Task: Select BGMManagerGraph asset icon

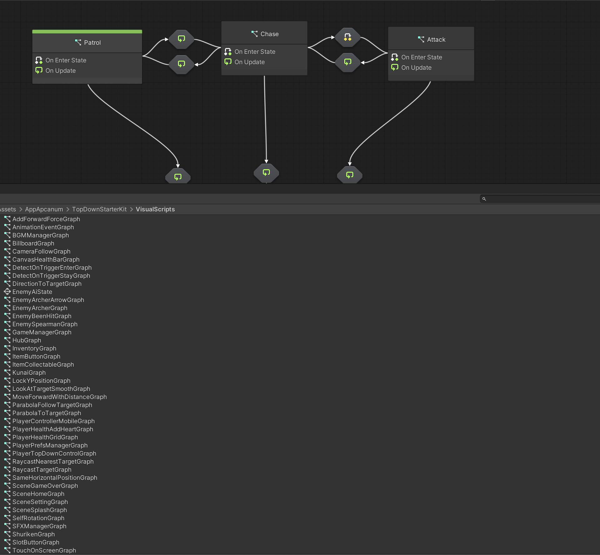Action: [x=7, y=235]
